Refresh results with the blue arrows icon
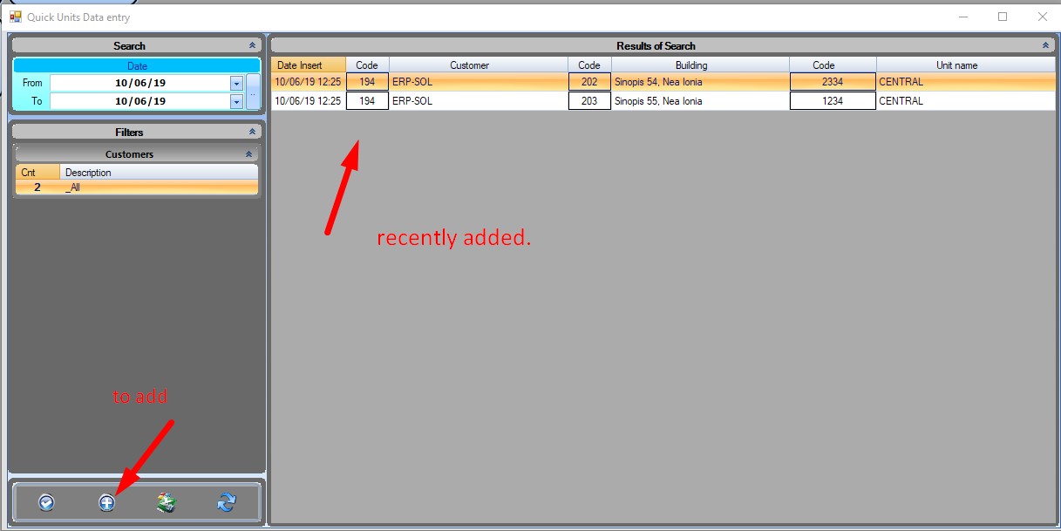 coord(227,502)
